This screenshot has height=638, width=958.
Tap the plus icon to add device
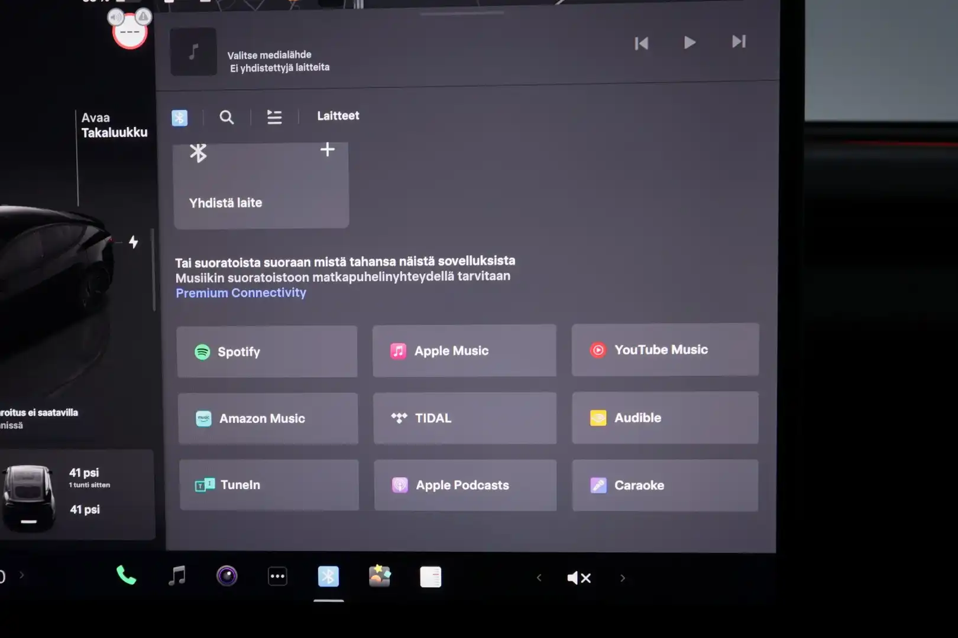point(328,149)
